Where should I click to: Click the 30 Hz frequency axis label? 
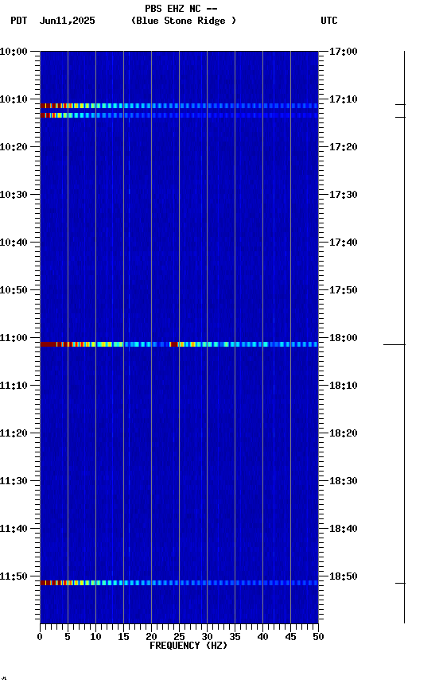(207, 637)
